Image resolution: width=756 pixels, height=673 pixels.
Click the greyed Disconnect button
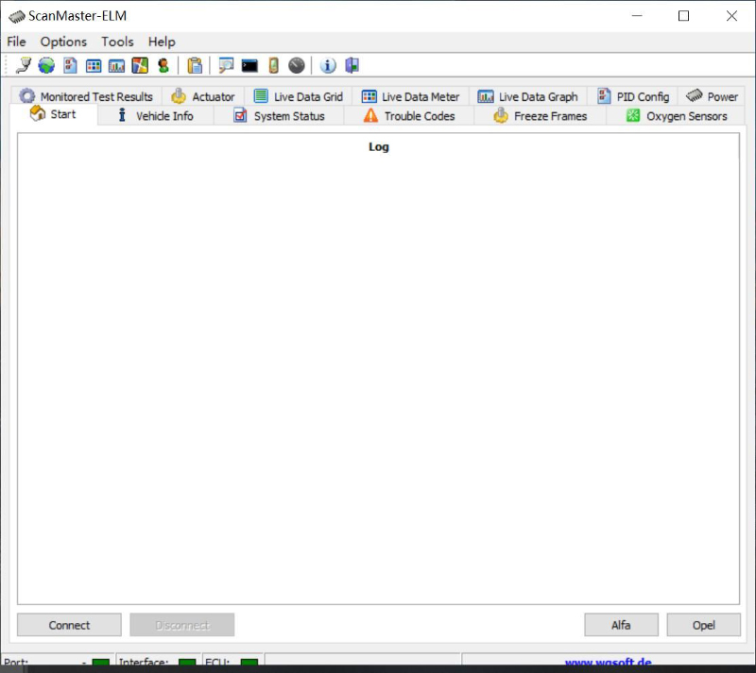pos(182,625)
